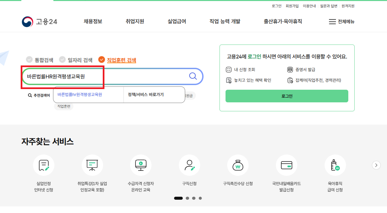Screen dimensions: 387x213
Task: Open the 취업특강 service icon
Action: point(92,165)
